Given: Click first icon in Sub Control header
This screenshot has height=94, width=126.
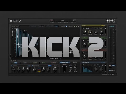Looking at the screenshot, I should click(102, 62).
